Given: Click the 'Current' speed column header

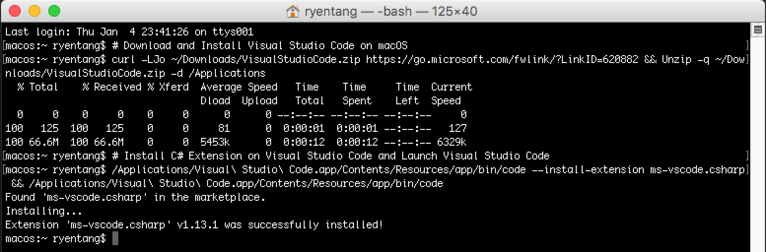Looking at the screenshot, I should point(452,87).
